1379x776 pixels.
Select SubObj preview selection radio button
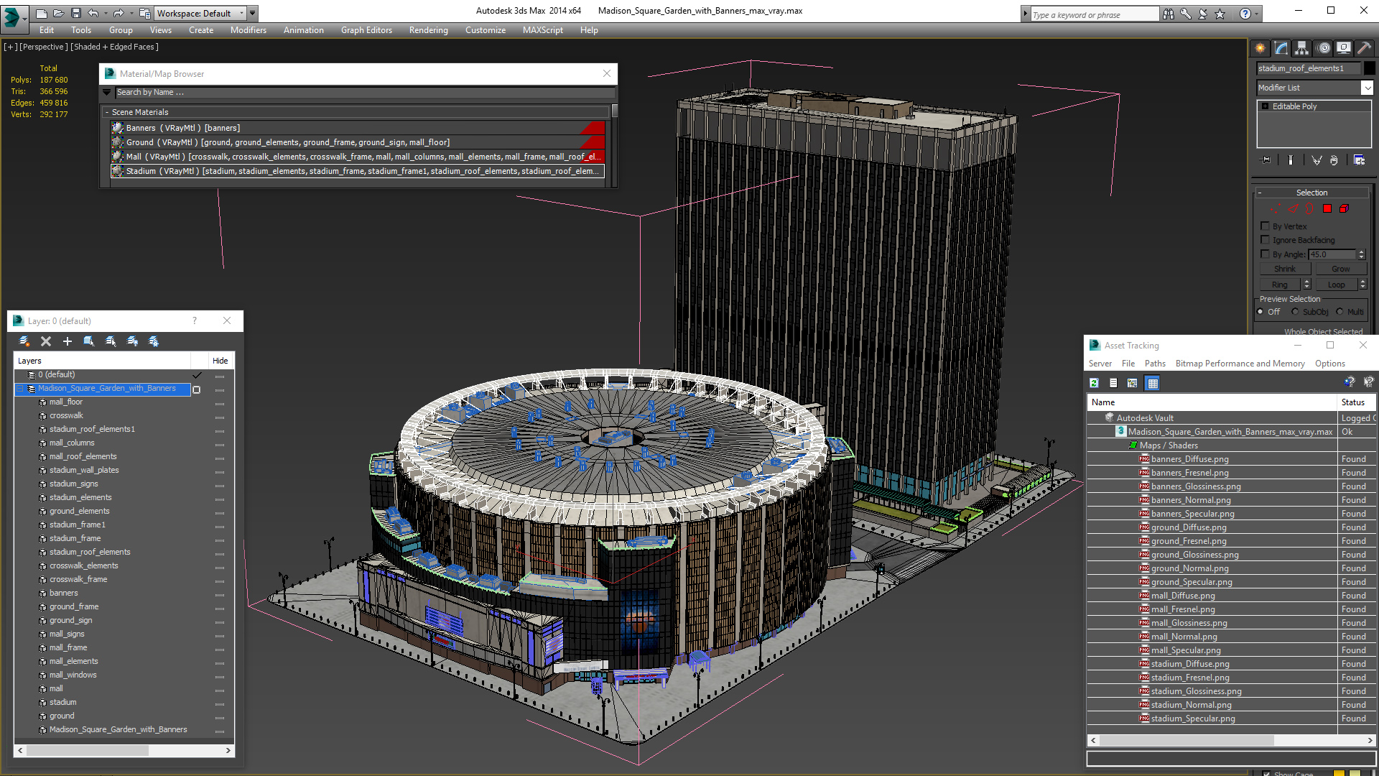coord(1295,311)
